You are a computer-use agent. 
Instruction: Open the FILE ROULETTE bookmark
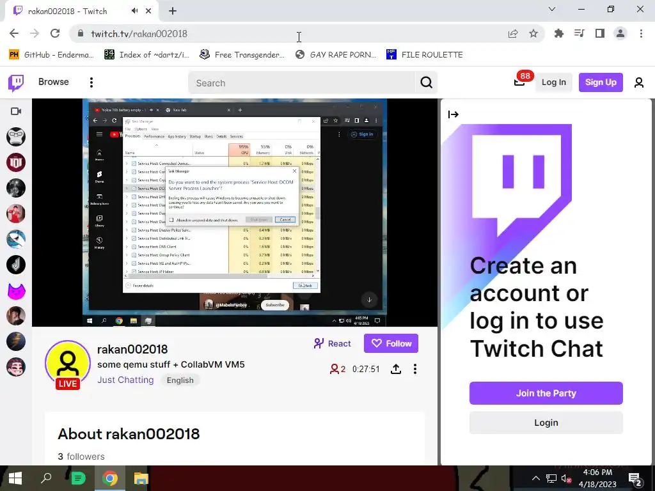point(425,55)
